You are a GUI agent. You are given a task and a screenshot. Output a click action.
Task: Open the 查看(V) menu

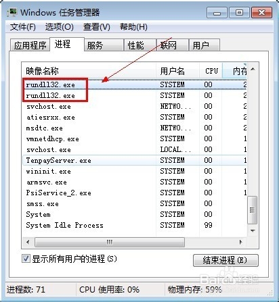pyautogui.click(x=97, y=27)
